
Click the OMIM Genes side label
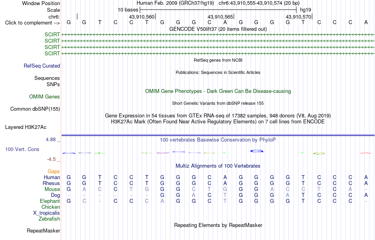tap(45, 96)
